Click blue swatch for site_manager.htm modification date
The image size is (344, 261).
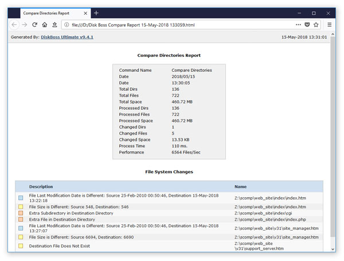point(21,228)
